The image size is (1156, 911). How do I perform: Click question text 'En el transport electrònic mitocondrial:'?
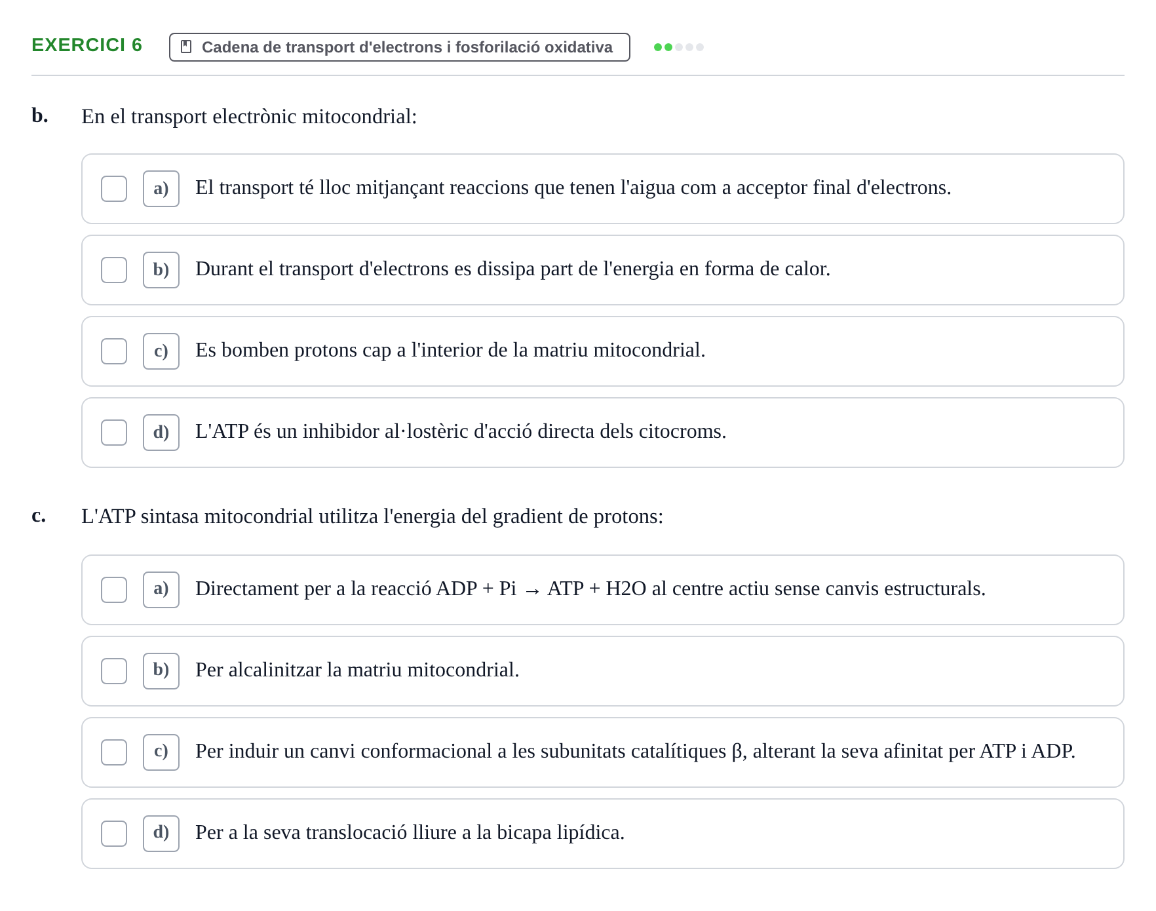click(x=249, y=117)
